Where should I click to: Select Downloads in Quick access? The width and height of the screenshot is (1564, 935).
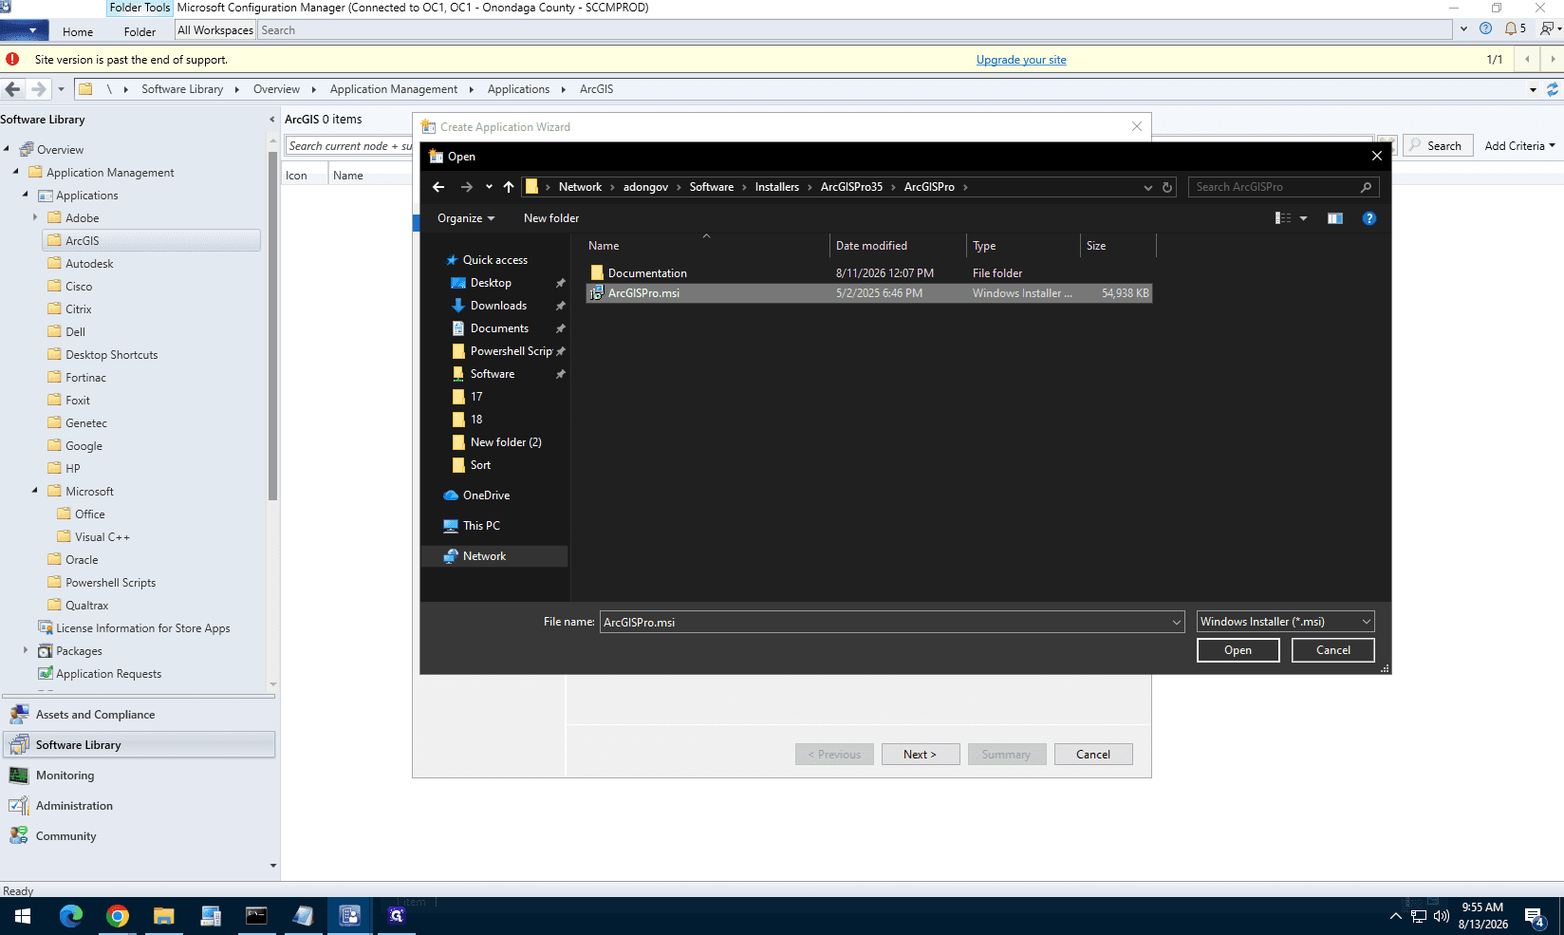[498, 306]
